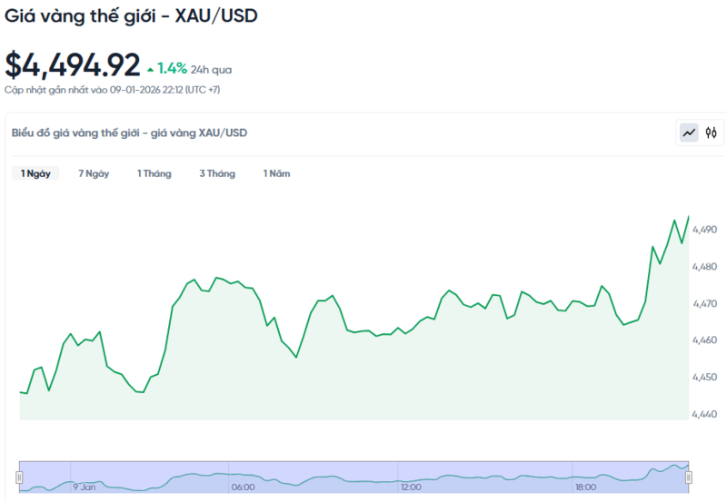Click the Giá vàng thế giới - XAU/USD heading

click(x=131, y=16)
